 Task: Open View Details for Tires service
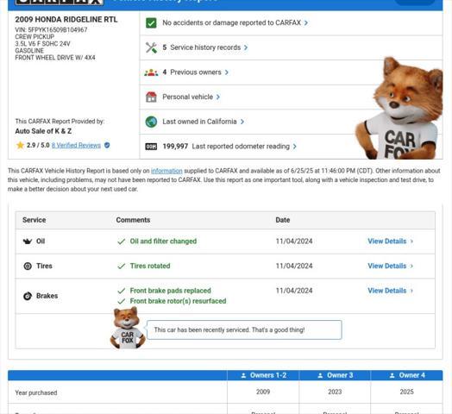pyautogui.click(x=386, y=266)
